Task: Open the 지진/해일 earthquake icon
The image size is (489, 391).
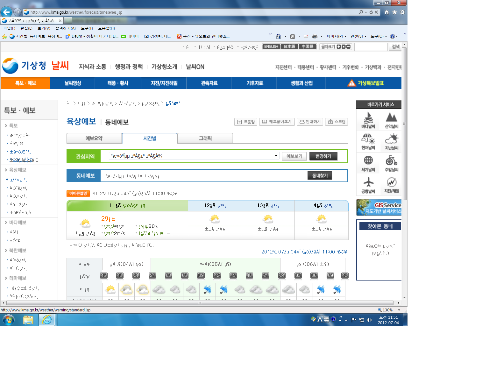Action: tap(391, 185)
